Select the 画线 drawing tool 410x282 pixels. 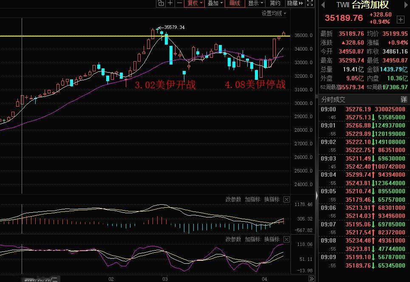click(x=236, y=3)
